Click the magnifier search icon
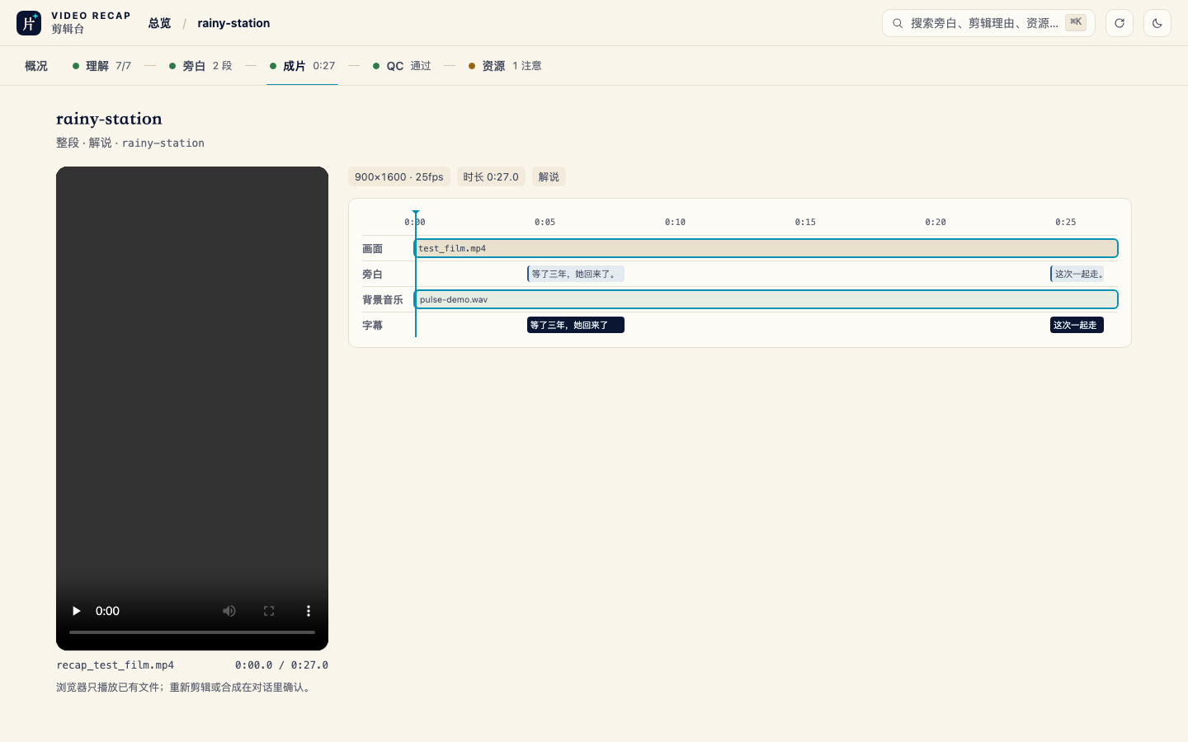This screenshot has width=1188, height=742. [x=898, y=23]
